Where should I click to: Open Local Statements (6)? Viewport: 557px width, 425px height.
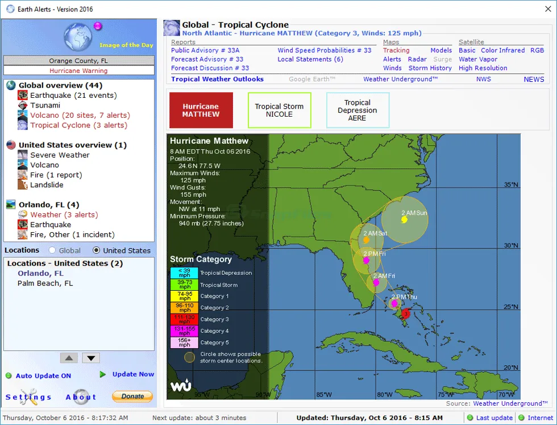310,59
